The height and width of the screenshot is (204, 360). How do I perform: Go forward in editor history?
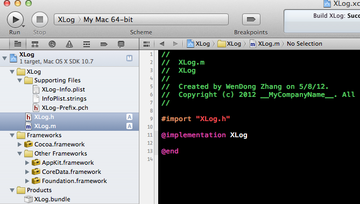[175, 44]
